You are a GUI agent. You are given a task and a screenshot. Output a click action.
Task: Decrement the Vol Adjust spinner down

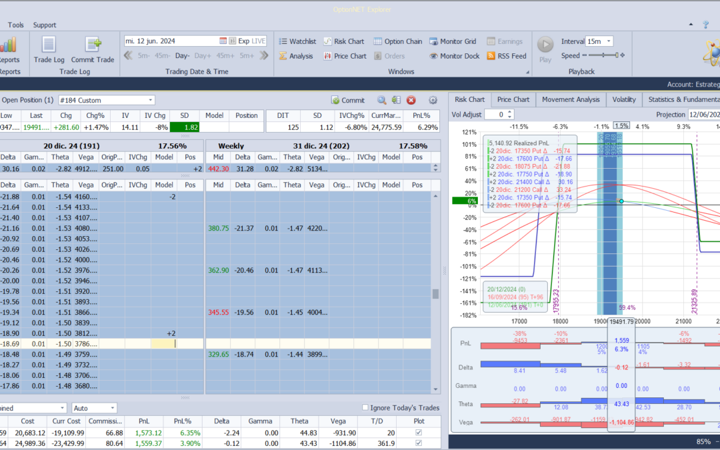(510, 117)
